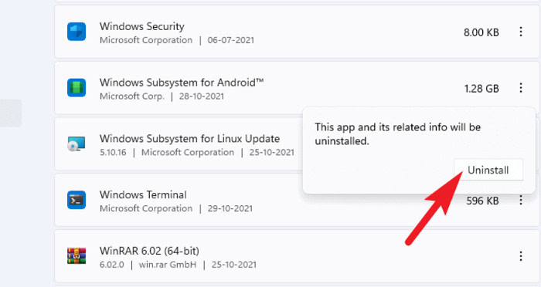Image resolution: width=541 pixels, height=287 pixels.
Task: Click the Windows Subsystem for Linux Update icon
Action: pyautogui.click(x=77, y=143)
